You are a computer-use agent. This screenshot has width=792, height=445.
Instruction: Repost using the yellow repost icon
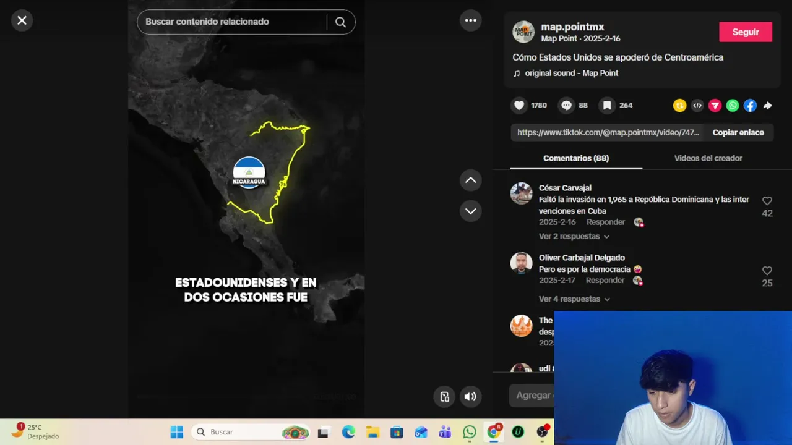[680, 106]
